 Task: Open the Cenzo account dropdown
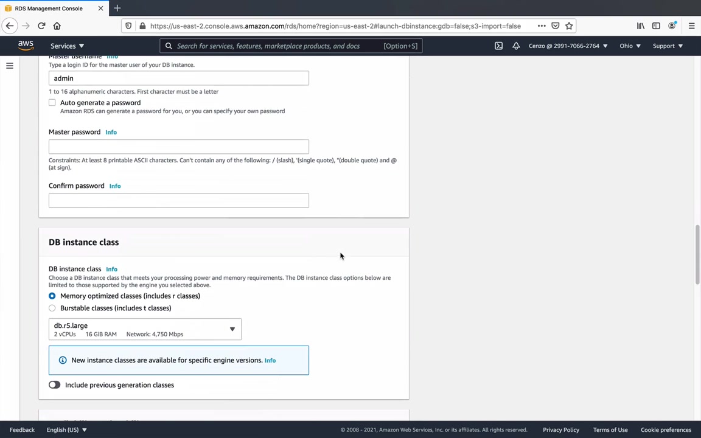click(x=568, y=46)
